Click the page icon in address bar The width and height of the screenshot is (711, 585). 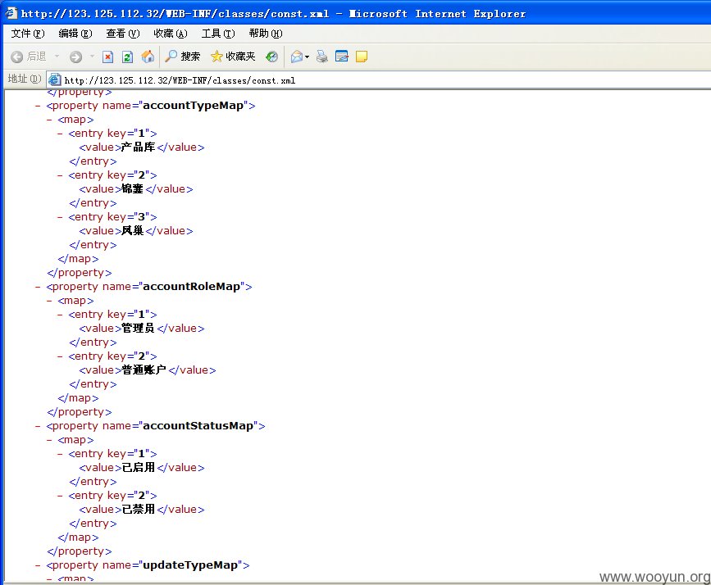pyautogui.click(x=54, y=79)
